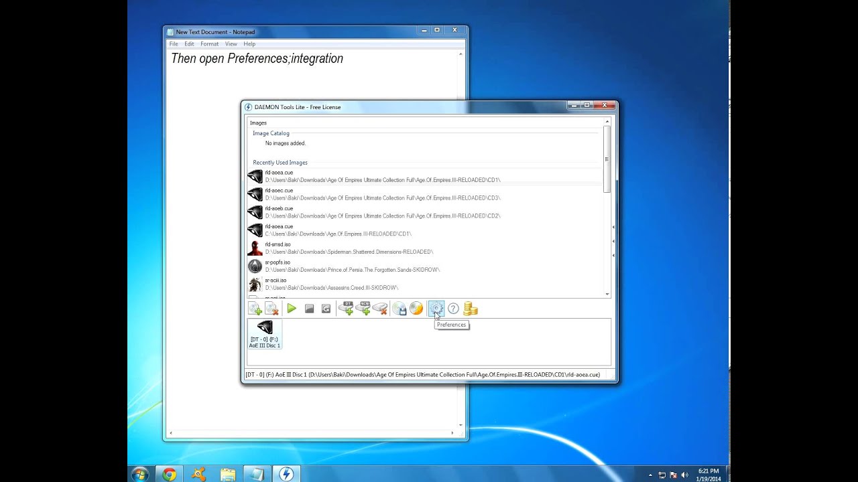Open the File menu in Notepad
The width and height of the screenshot is (858, 482).
click(174, 44)
